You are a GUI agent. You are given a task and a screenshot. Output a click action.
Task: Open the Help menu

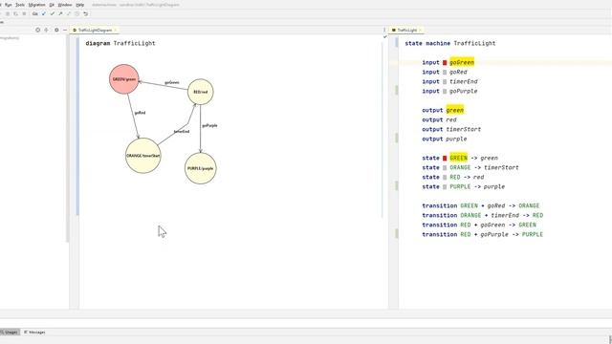[x=80, y=5]
